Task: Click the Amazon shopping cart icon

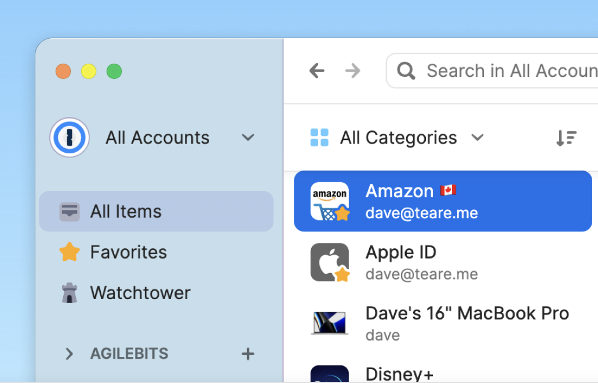Action: click(330, 201)
